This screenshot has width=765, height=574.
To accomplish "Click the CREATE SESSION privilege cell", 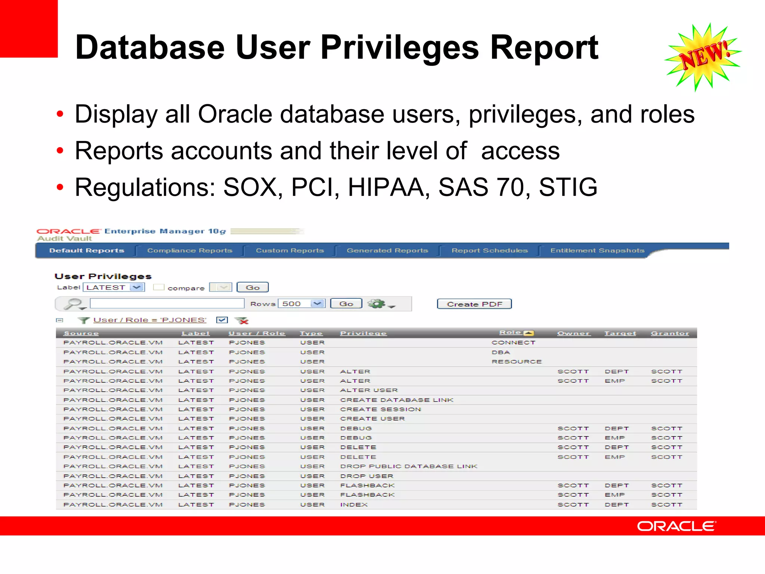I will point(381,409).
